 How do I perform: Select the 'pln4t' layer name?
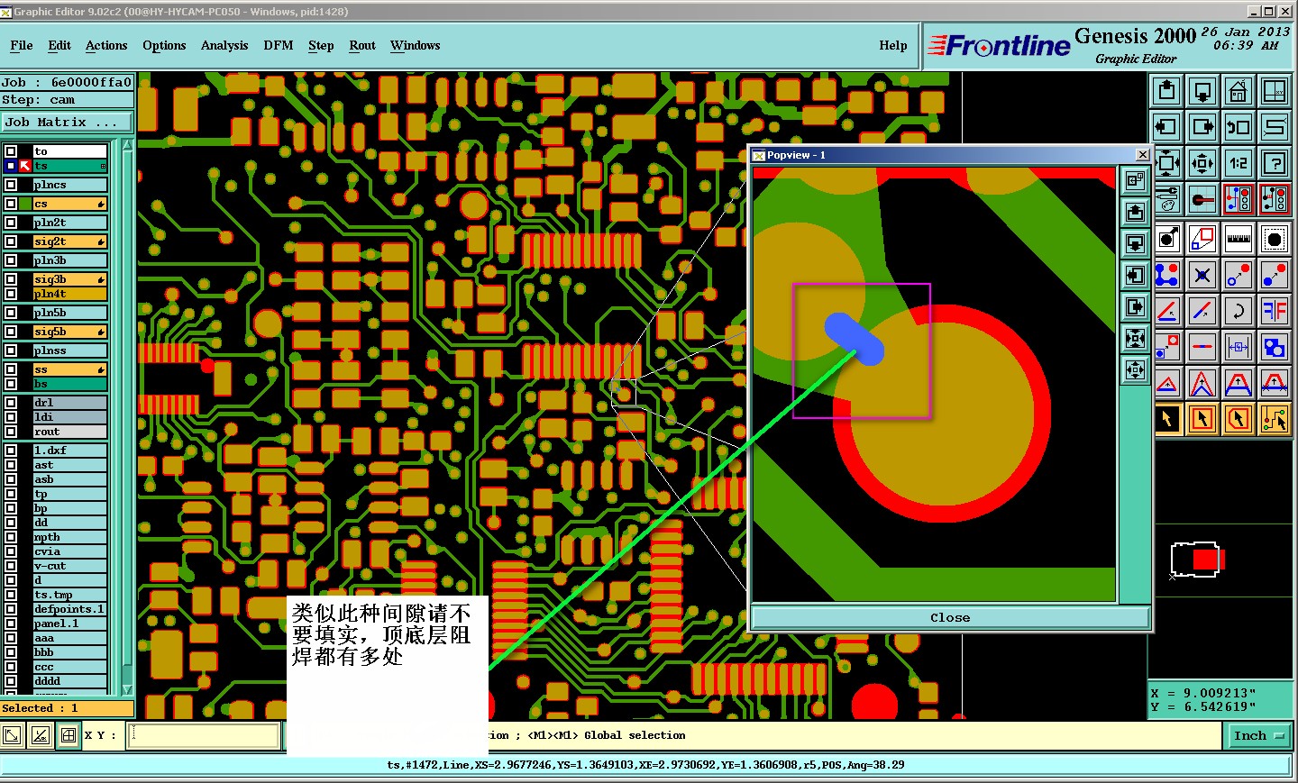pos(69,294)
